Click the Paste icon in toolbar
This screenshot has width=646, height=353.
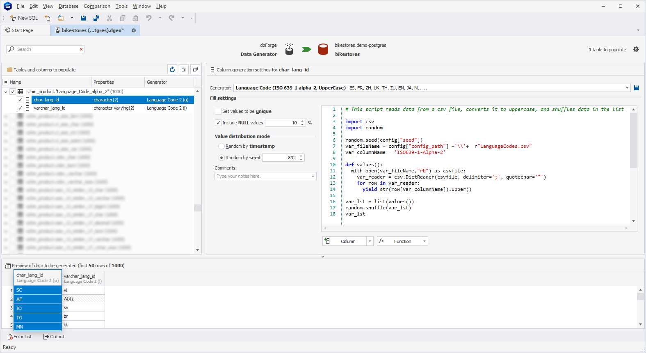135,18
